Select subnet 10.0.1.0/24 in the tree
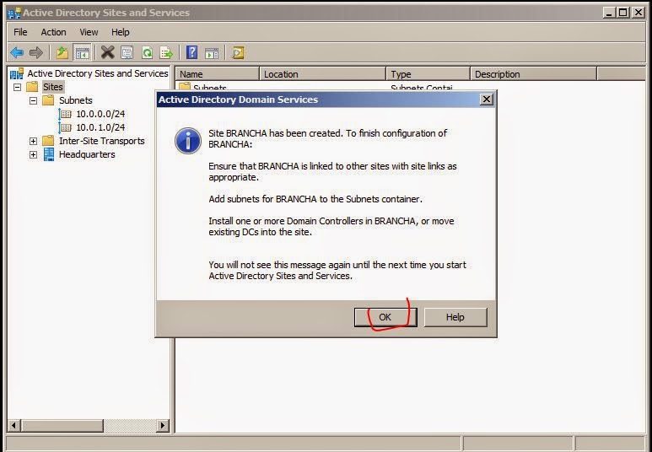This screenshot has width=652, height=452. 100,127
